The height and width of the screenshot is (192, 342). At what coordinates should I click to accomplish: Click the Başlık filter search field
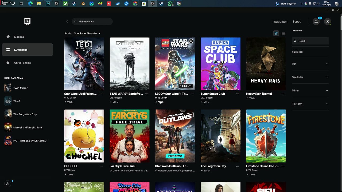coord(310,41)
